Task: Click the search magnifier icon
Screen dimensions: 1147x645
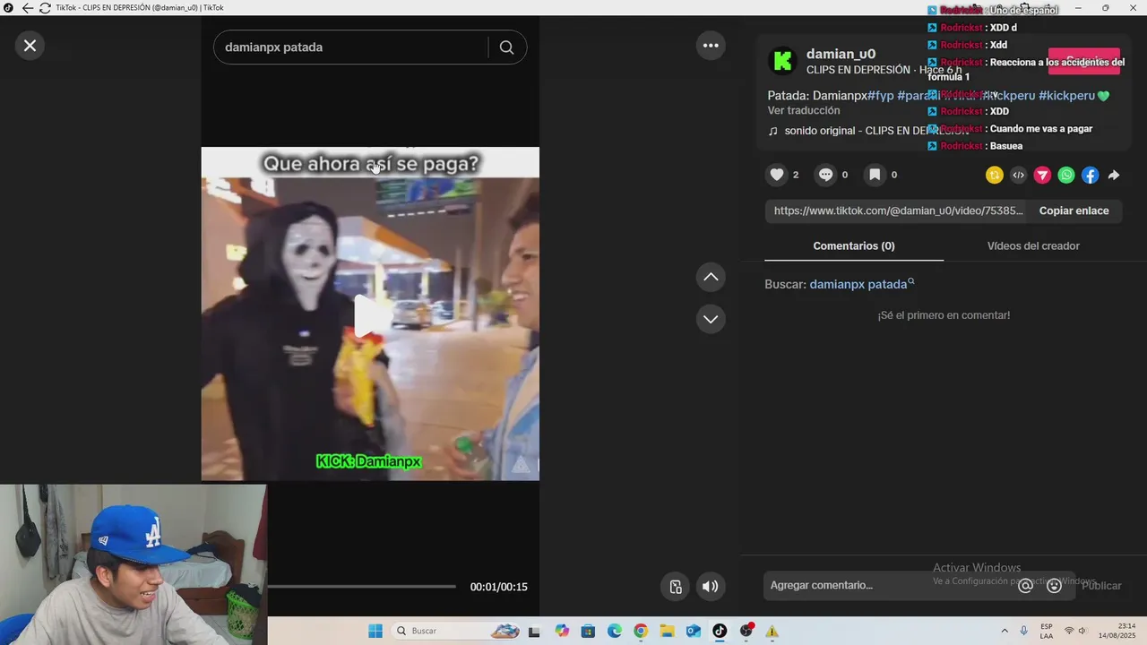Action: (506, 47)
